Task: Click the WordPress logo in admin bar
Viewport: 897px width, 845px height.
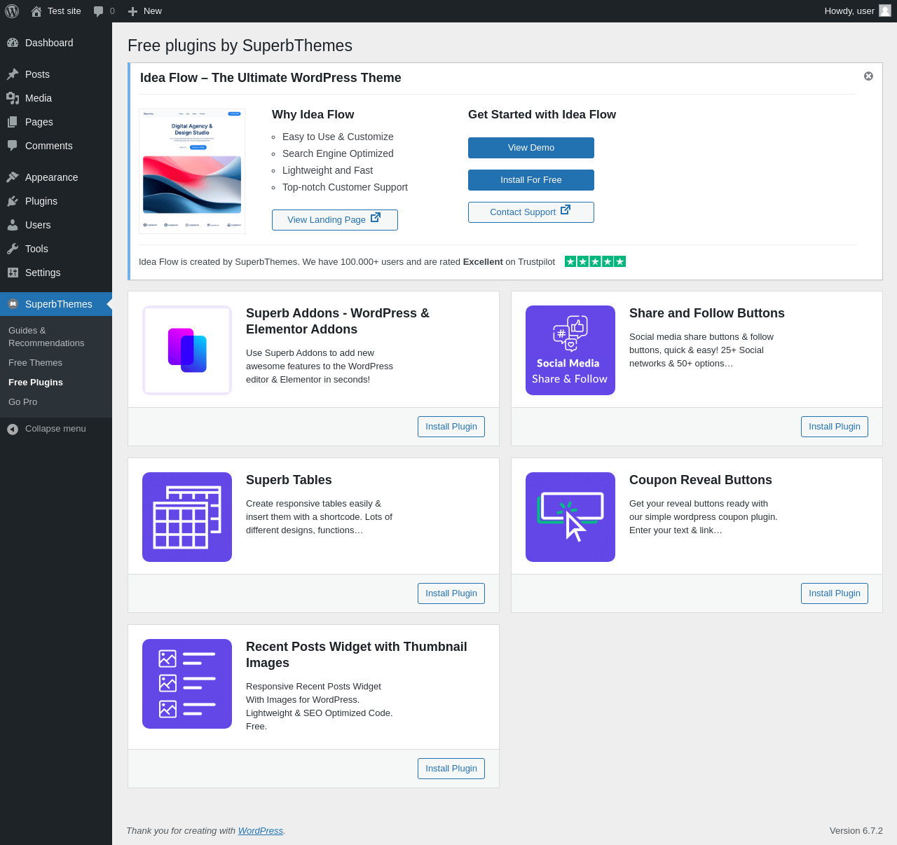Action: point(12,11)
